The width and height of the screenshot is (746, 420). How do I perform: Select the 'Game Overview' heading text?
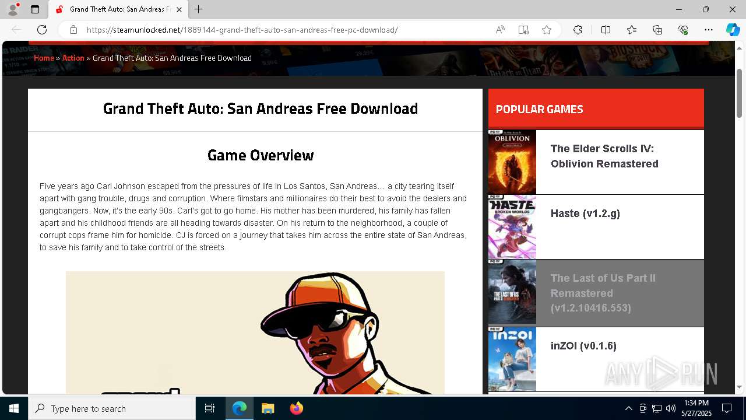click(x=261, y=155)
